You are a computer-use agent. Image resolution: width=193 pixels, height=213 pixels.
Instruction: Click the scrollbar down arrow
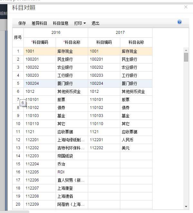[186, 207]
